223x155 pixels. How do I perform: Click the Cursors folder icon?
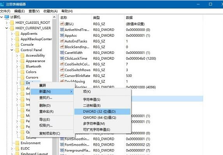(23, 77)
